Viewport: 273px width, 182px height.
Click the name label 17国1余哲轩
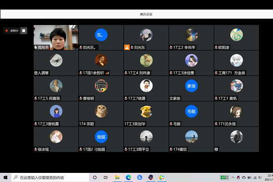pos(93,73)
